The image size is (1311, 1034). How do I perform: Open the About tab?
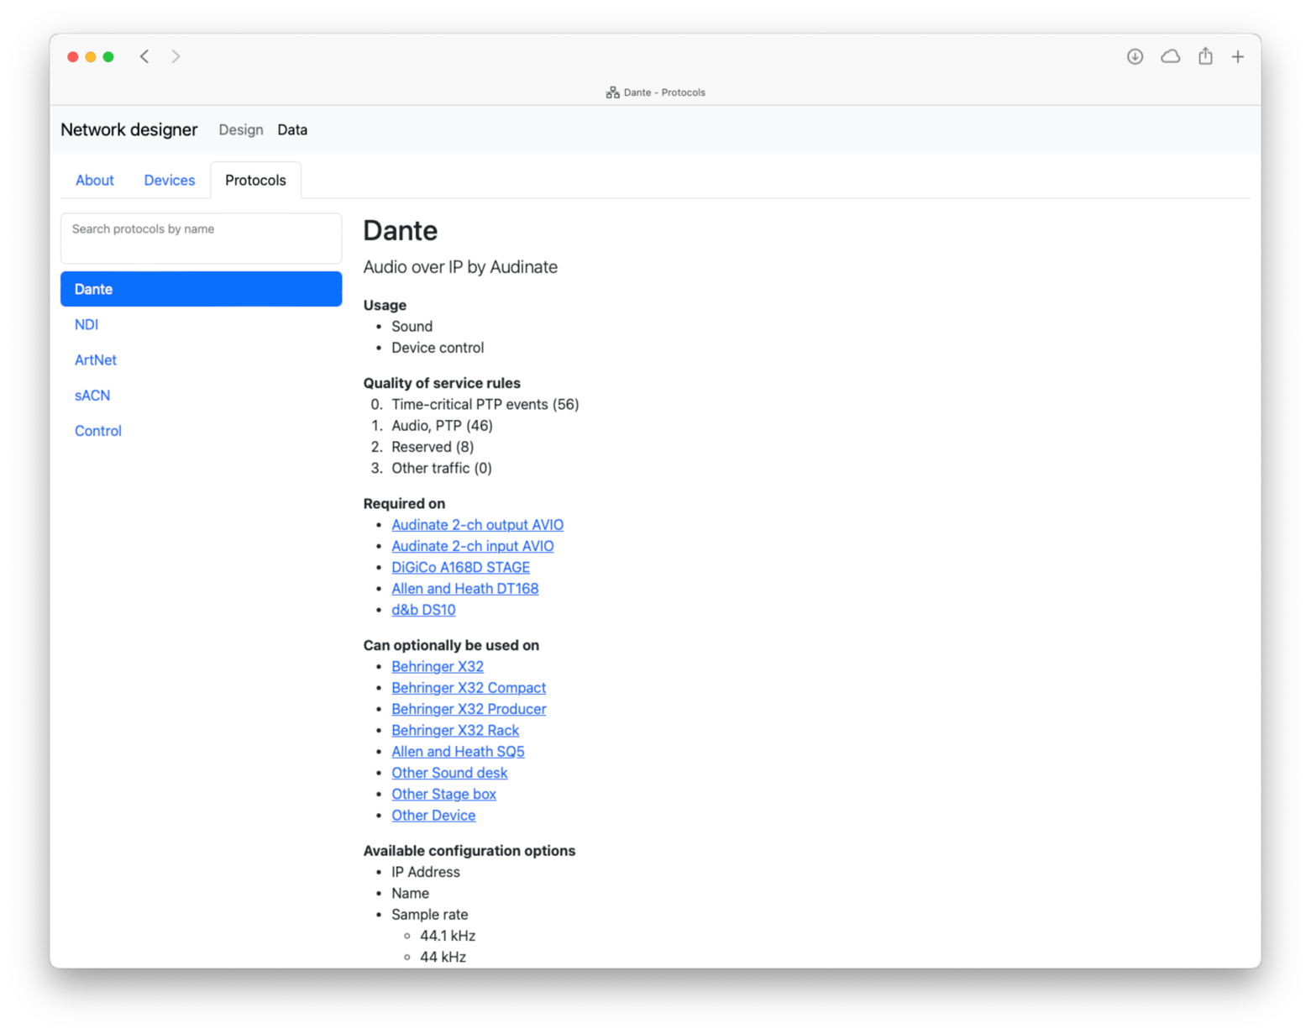[94, 180]
